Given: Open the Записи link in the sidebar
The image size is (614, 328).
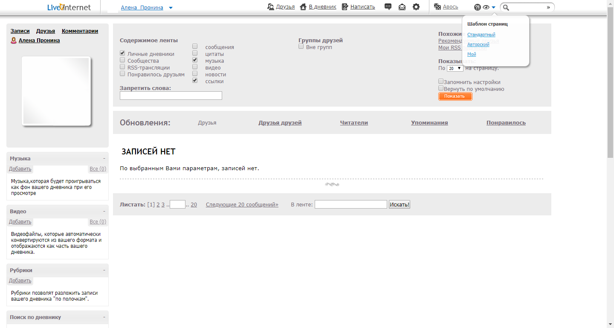Looking at the screenshot, I should coord(20,31).
